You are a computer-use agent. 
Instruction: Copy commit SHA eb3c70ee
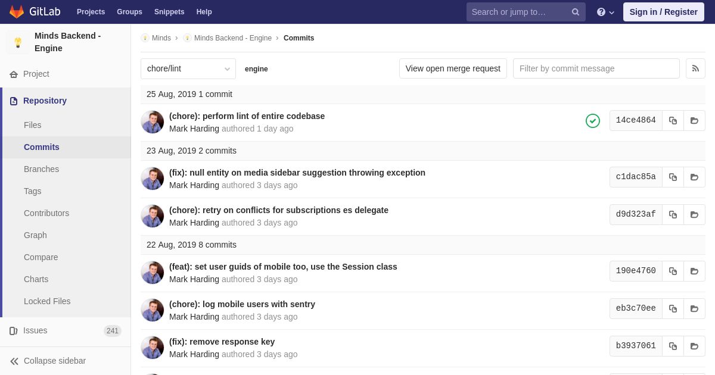[673, 308]
